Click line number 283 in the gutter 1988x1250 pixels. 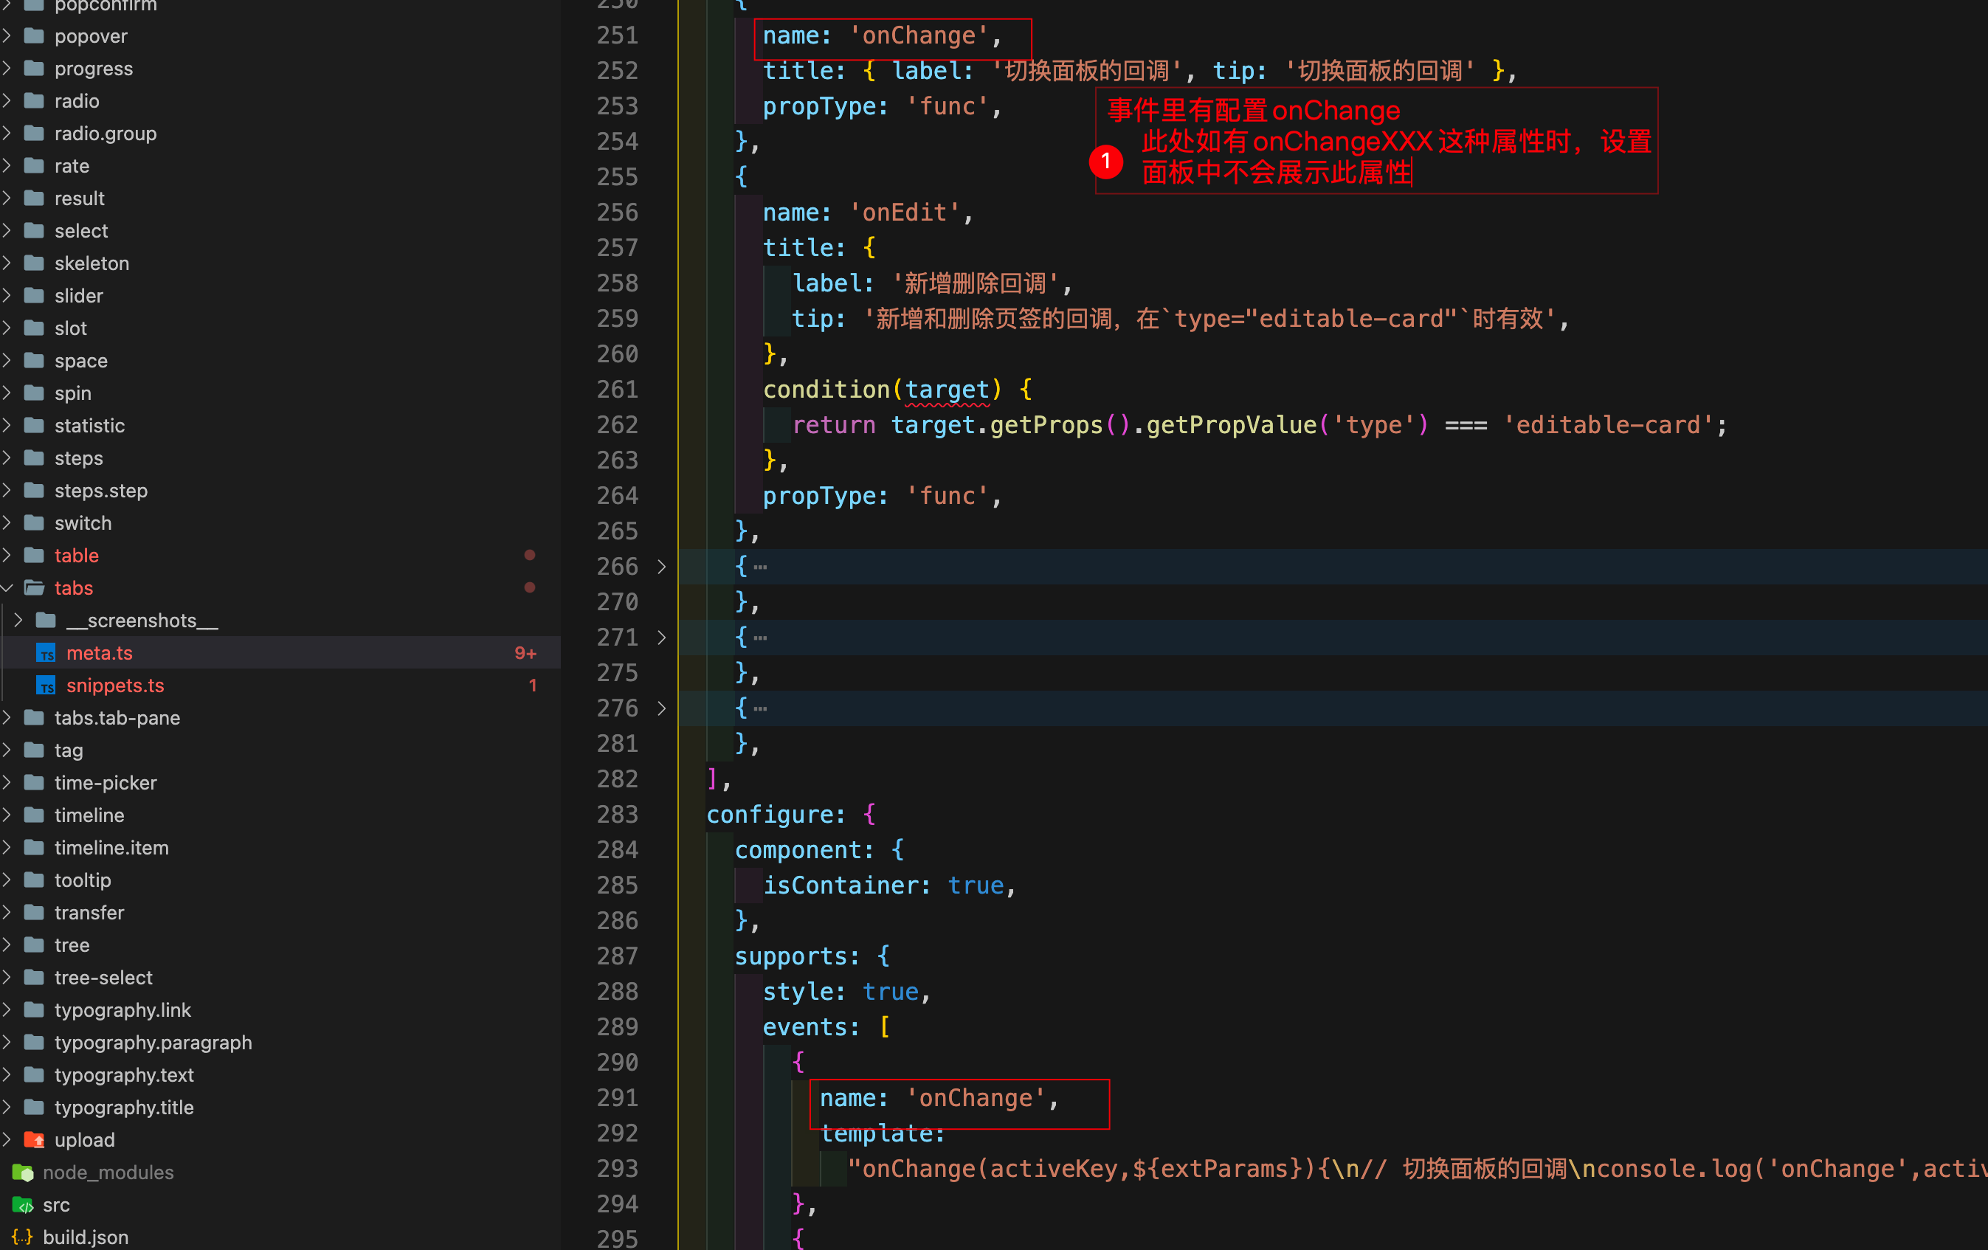[x=617, y=814]
